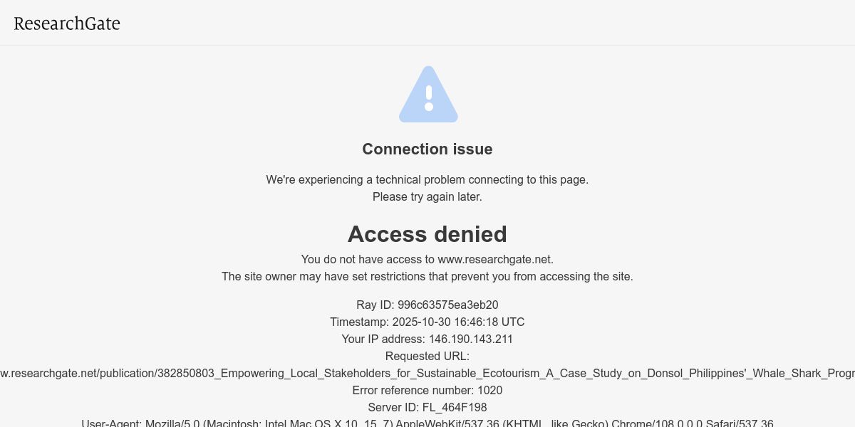Click the Access denied heading
The image size is (855, 427).
point(427,234)
